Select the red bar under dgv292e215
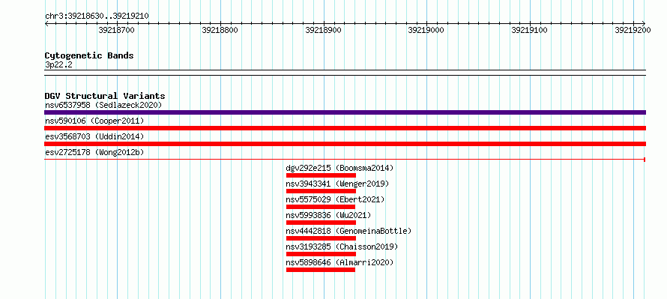Viewport: 667px width, 299px height. tap(321, 175)
